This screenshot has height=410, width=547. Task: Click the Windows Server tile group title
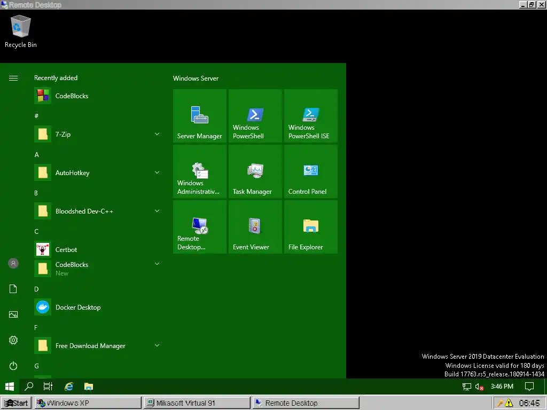pos(196,78)
